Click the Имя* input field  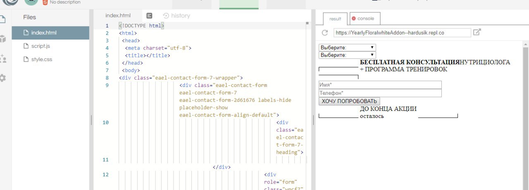click(x=380, y=85)
